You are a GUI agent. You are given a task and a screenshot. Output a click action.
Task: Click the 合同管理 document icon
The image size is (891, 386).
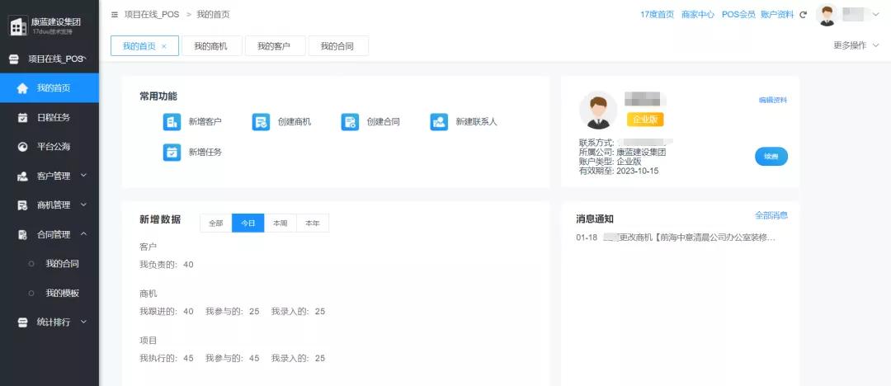click(23, 234)
